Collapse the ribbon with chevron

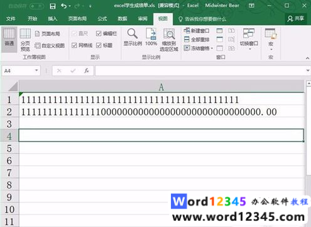coord(307,58)
